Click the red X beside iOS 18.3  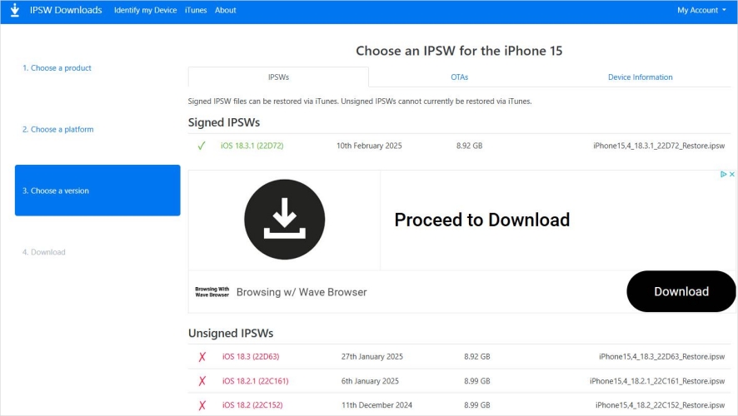point(202,357)
